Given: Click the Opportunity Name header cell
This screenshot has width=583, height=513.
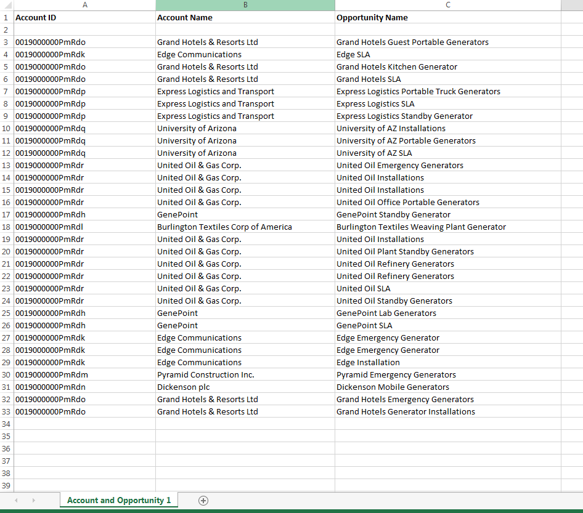Looking at the screenshot, I should click(x=448, y=17).
